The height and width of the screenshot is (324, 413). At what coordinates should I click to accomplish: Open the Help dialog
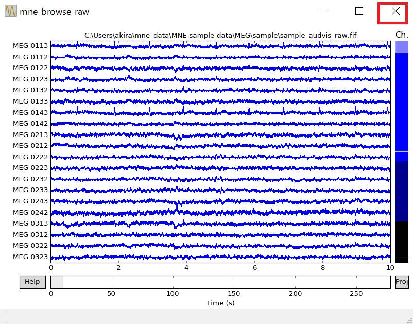32,282
